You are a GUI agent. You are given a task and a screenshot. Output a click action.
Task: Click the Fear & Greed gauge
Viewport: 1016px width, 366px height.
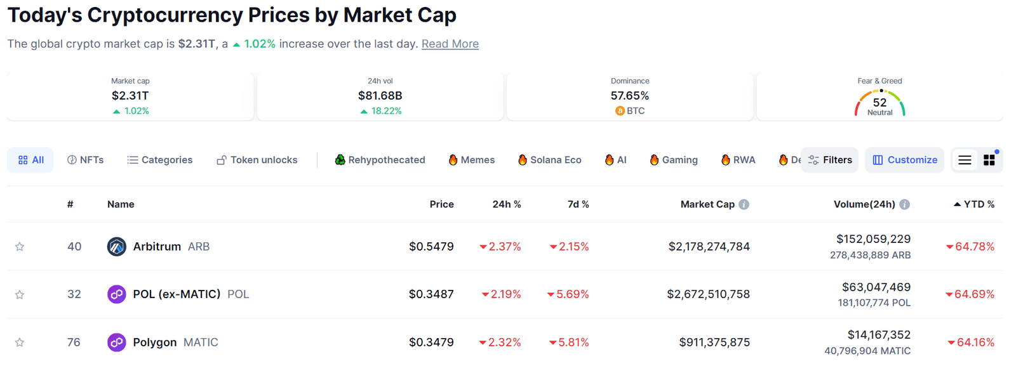click(x=880, y=101)
